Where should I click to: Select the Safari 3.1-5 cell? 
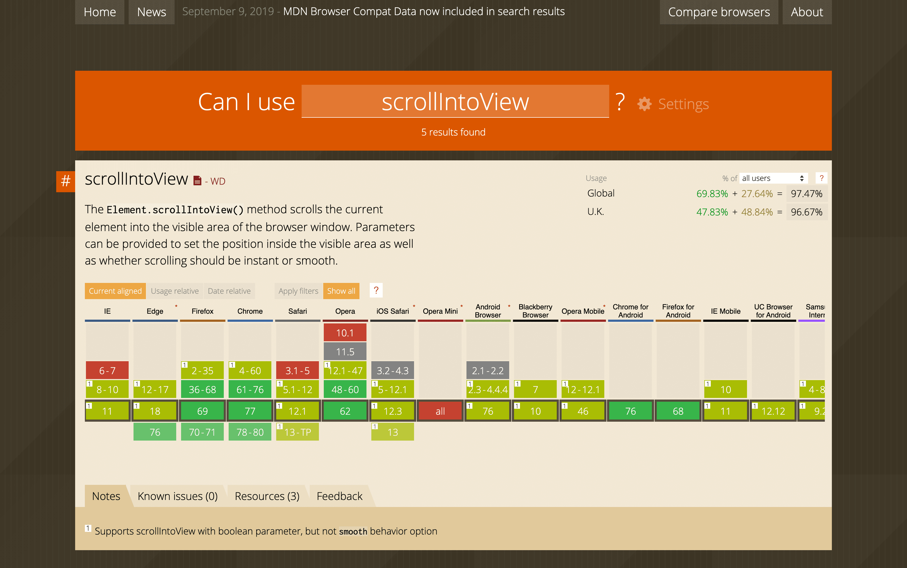click(298, 370)
